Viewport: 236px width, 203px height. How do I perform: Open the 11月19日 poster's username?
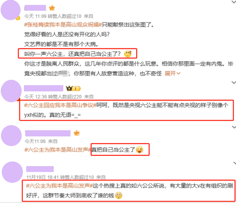coord(40,169)
